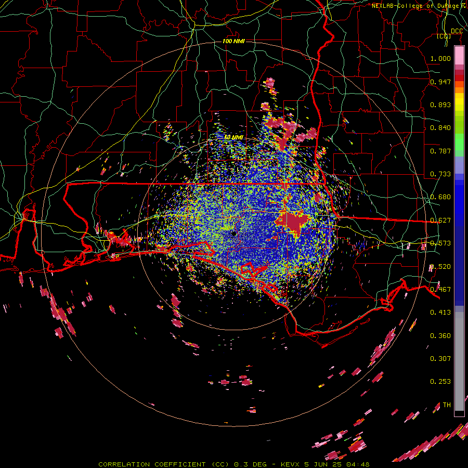Viewport: 468px width, 468px height.
Task: Click the DCC label above the color scale
Action: [x=457, y=31]
